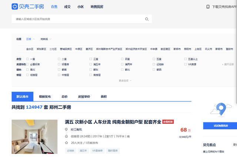Click the star icon next to 20人关注

point(66,143)
